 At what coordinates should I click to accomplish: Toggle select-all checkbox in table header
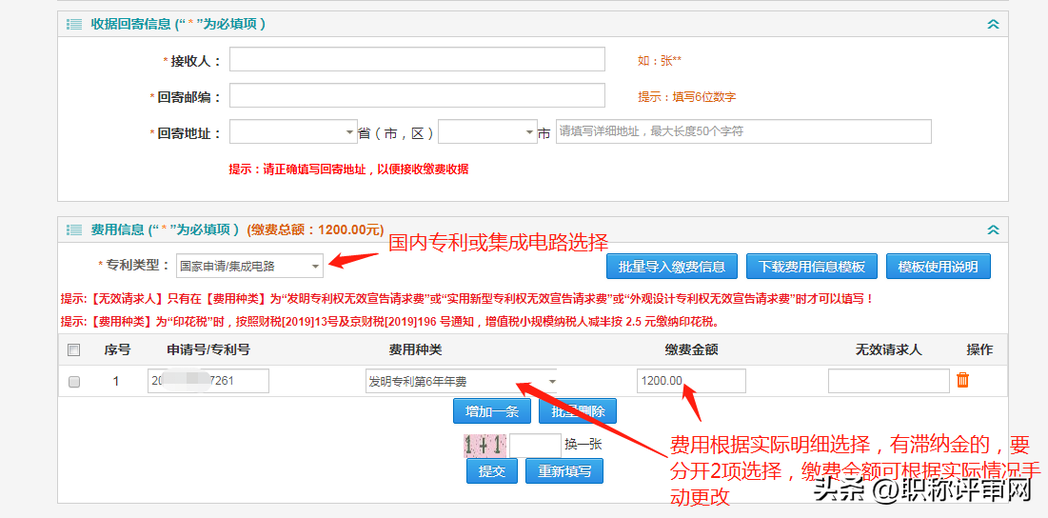coord(74,349)
